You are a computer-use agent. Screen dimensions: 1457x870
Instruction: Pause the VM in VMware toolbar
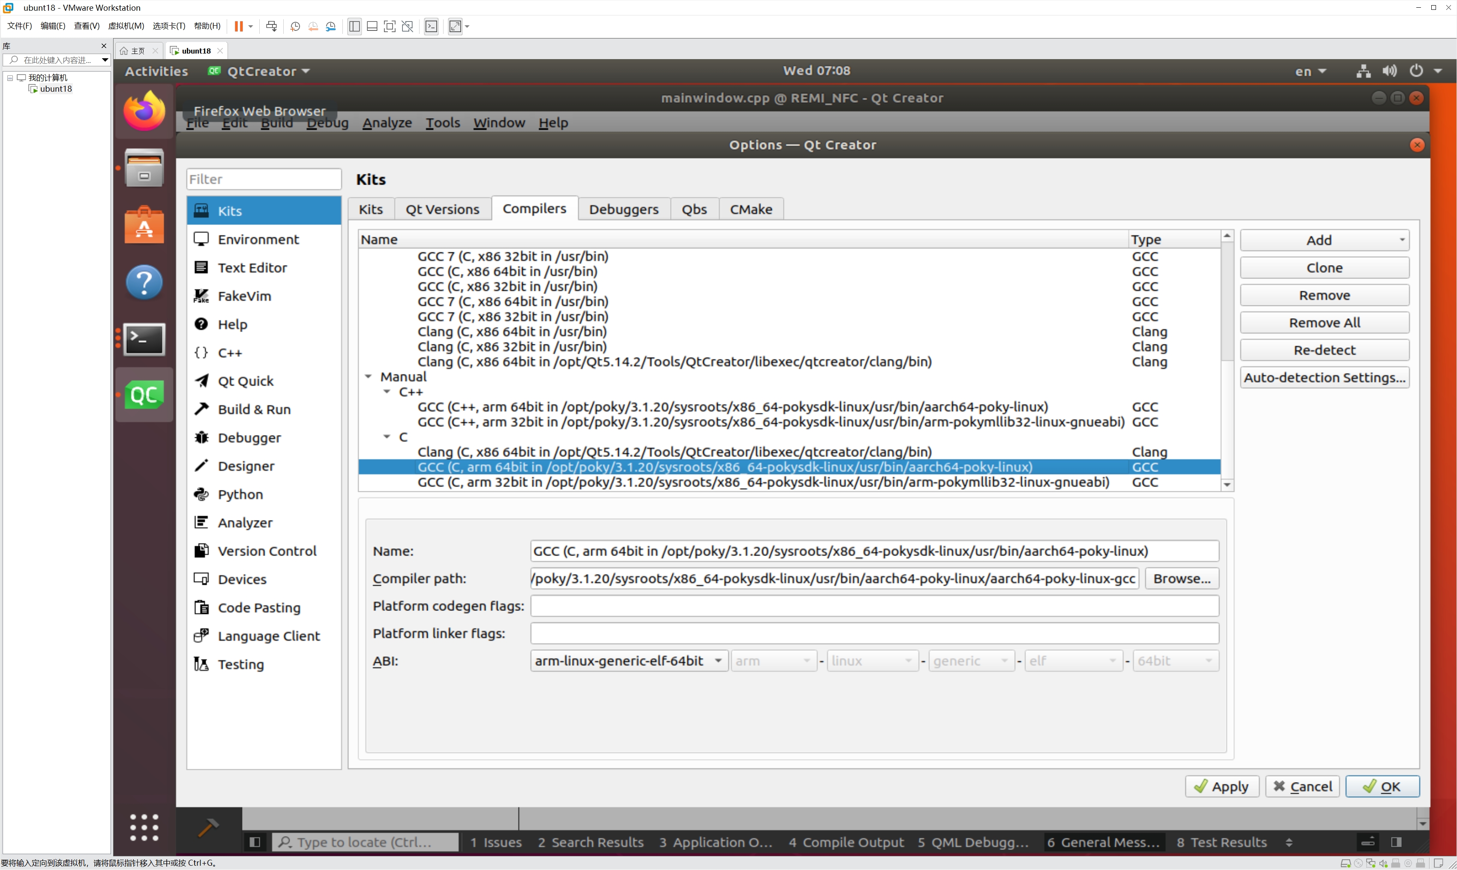tap(239, 26)
